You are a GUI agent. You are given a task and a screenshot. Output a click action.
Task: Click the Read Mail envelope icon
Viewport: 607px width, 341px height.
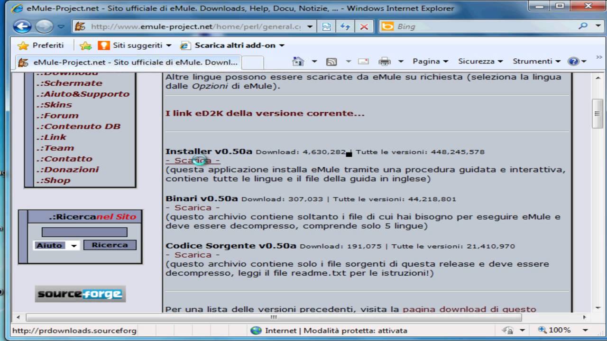click(363, 62)
